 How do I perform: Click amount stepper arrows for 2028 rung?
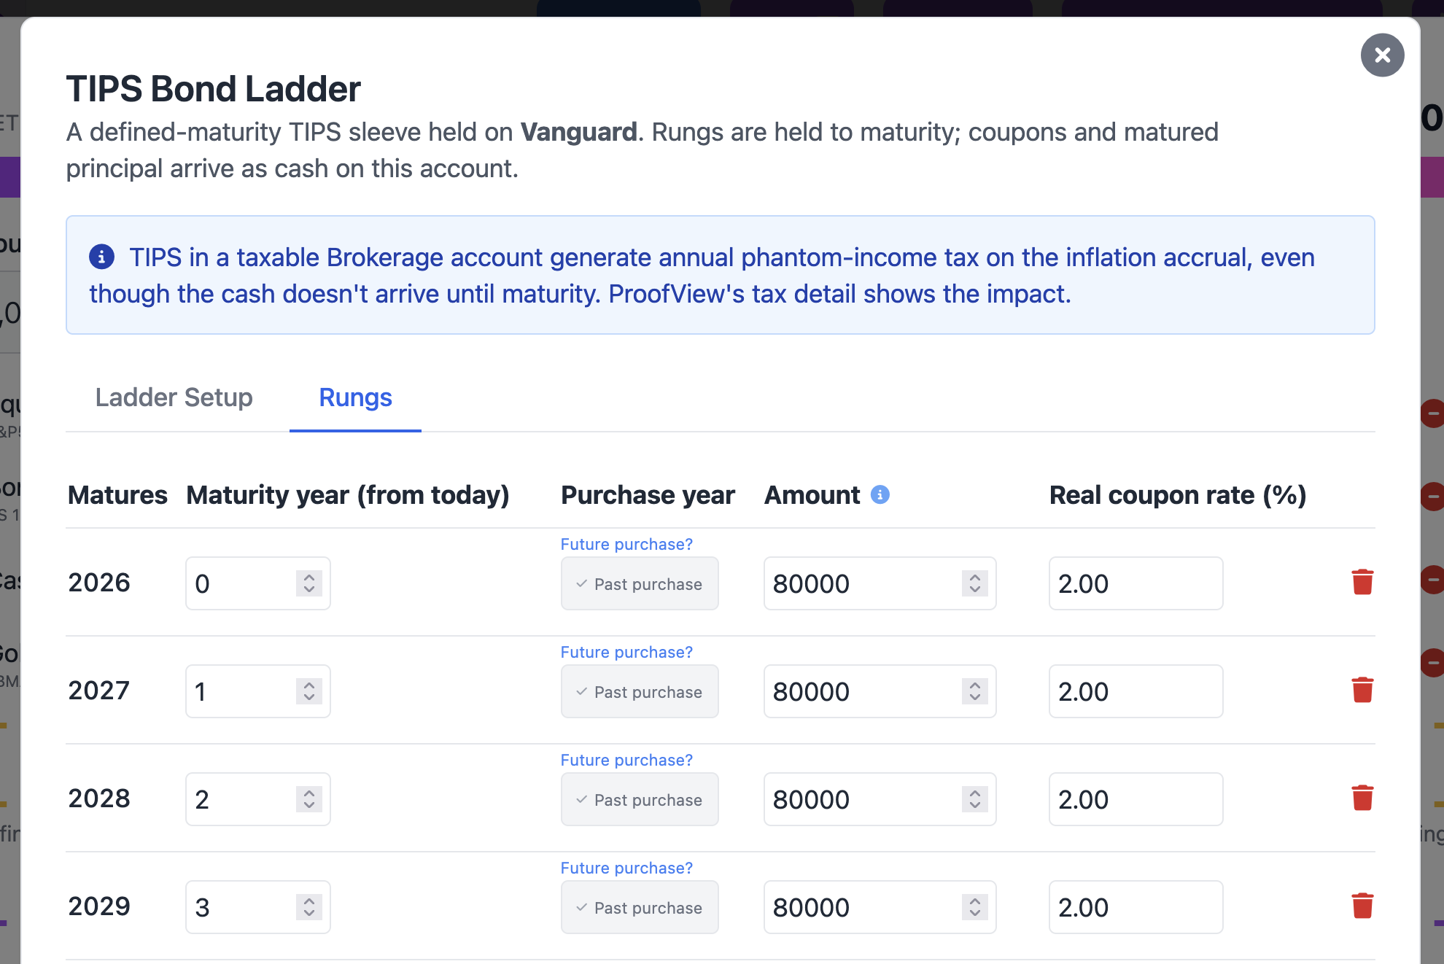pyautogui.click(x=975, y=799)
